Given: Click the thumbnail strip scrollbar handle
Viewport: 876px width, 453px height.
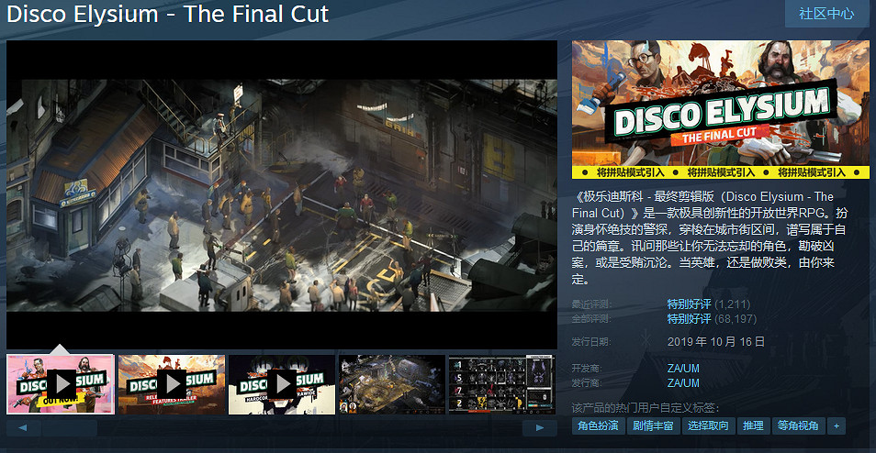Looking at the screenshot, I should pos(57,428).
